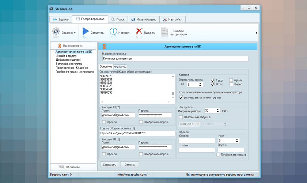Click the proxy порт stepper showing 0
The image size is (307, 183).
point(237,141)
